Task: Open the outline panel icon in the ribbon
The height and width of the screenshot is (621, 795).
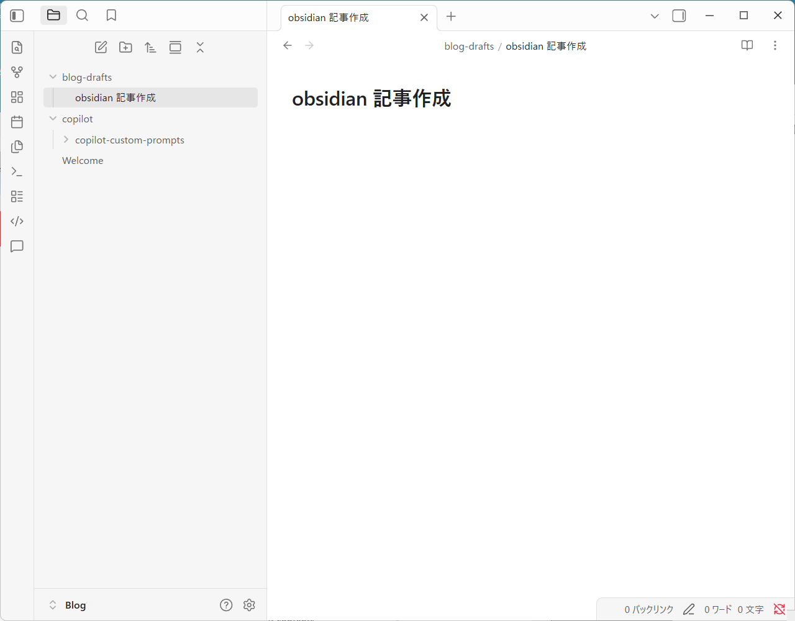Action: (x=17, y=196)
